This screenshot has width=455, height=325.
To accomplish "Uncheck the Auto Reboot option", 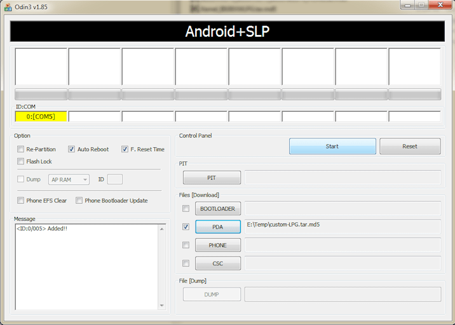I will (x=71, y=149).
